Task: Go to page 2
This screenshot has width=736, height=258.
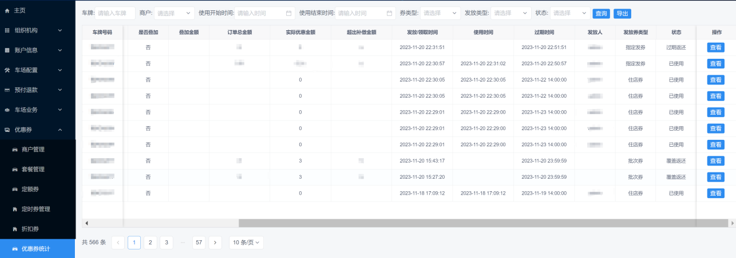Action: 151,243
